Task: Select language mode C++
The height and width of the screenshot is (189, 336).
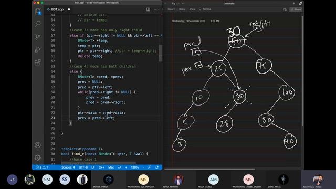Action: tap(101, 167)
